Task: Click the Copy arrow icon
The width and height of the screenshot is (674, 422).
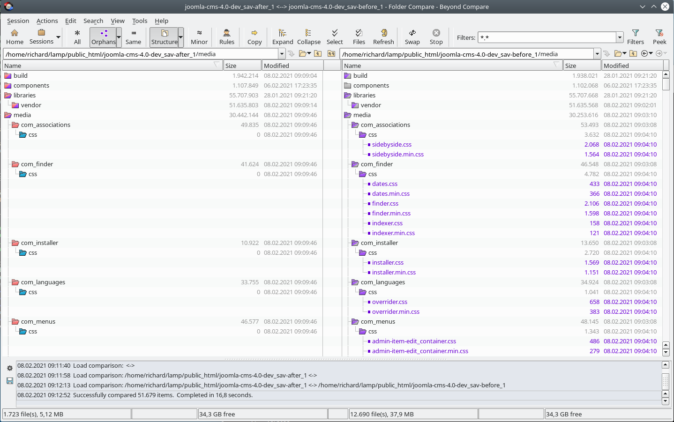Action: coord(255,37)
